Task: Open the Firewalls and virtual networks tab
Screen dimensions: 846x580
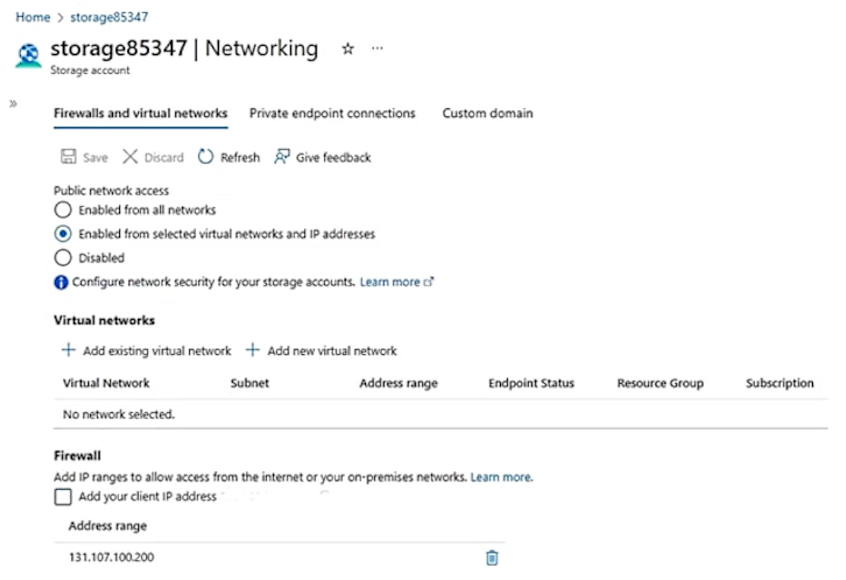Action: (x=141, y=114)
